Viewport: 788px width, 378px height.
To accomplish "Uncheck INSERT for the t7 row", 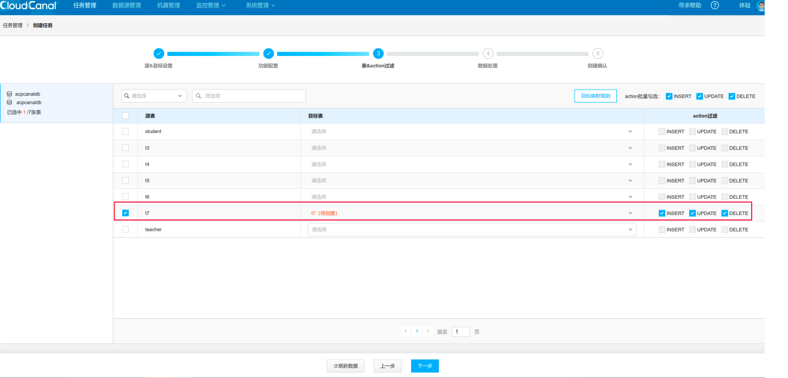I will [662, 213].
